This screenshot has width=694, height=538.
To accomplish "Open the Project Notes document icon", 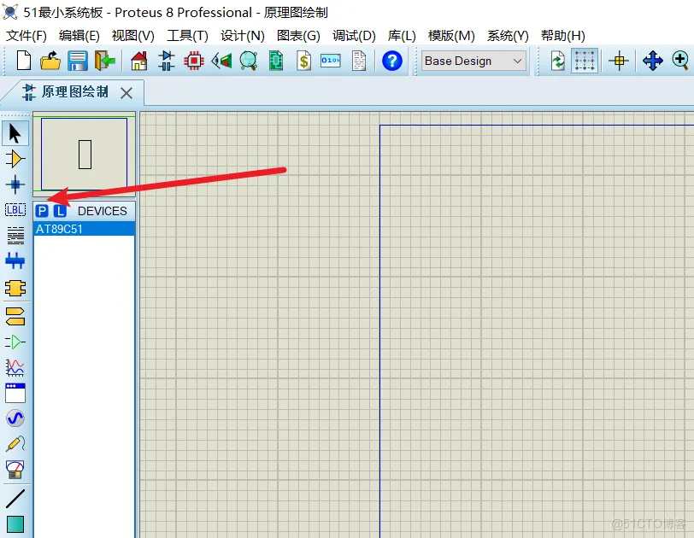I will pyautogui.click(x=359, y=61).
